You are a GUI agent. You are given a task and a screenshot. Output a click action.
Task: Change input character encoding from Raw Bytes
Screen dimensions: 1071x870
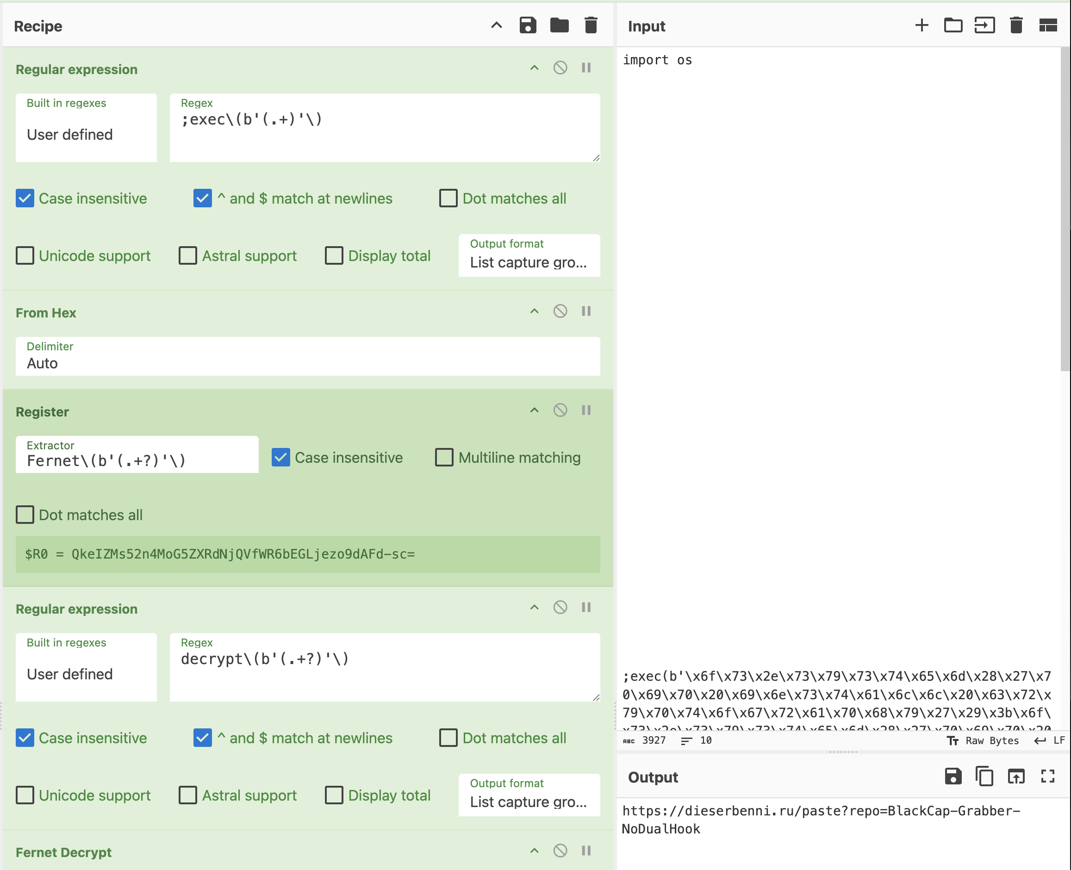(x=983, y=741)
